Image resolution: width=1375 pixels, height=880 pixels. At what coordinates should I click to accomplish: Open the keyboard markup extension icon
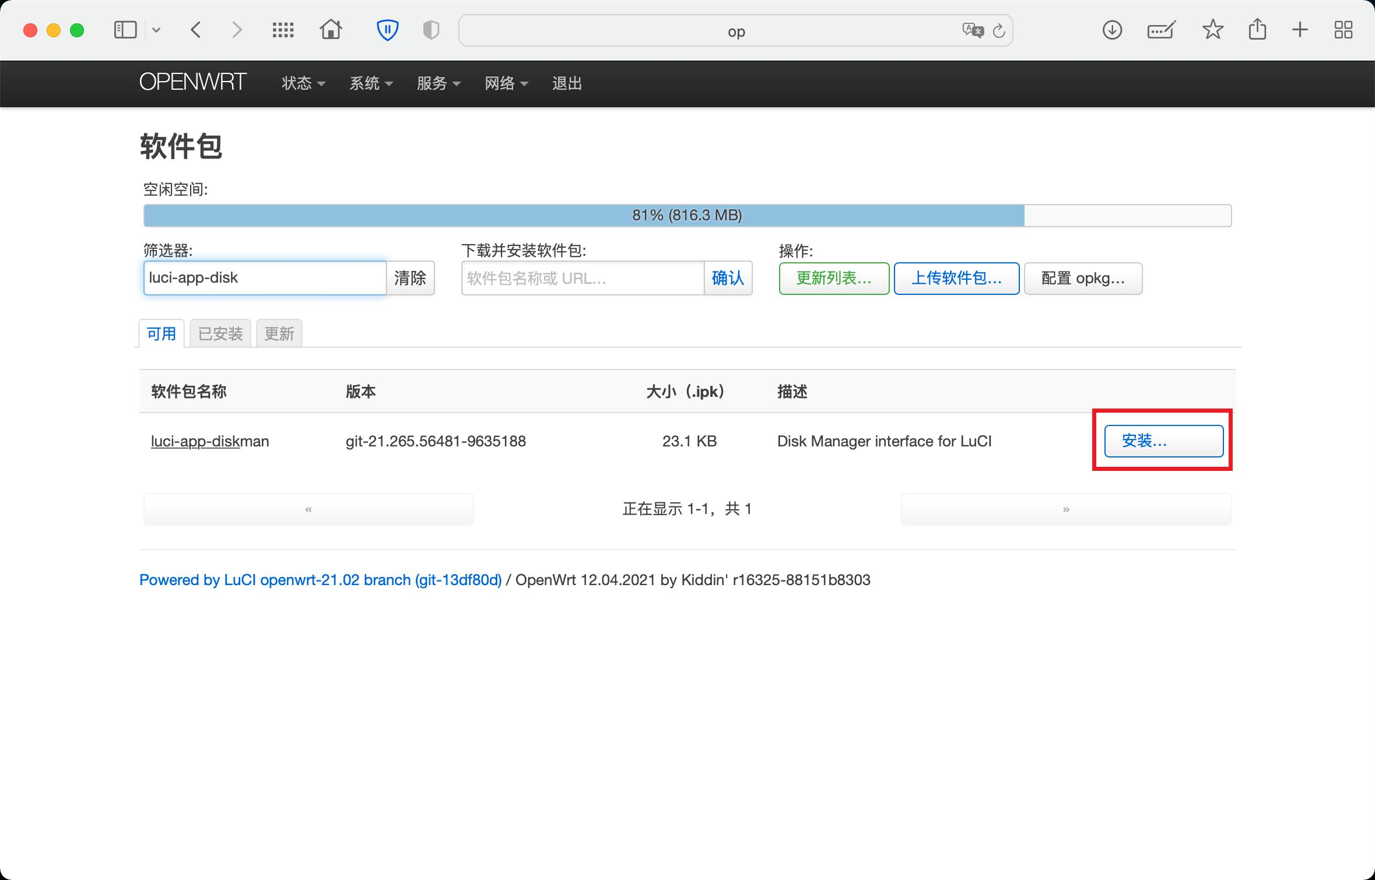1161,30
